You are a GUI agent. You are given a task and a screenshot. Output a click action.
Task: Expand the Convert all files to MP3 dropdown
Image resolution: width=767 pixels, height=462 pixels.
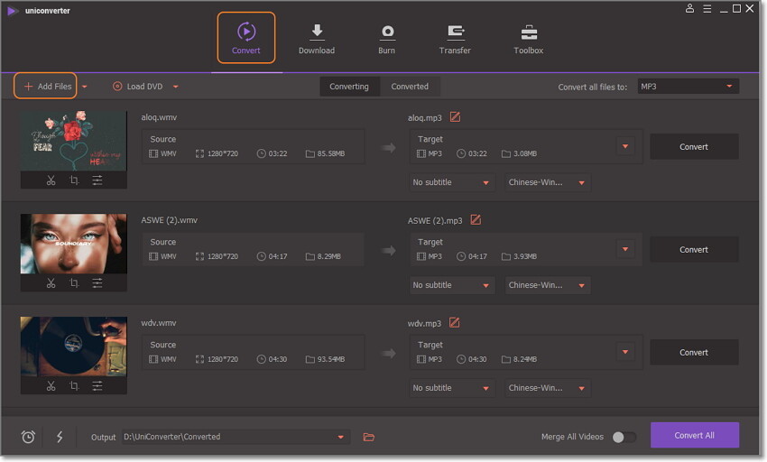tap(688, 87)
